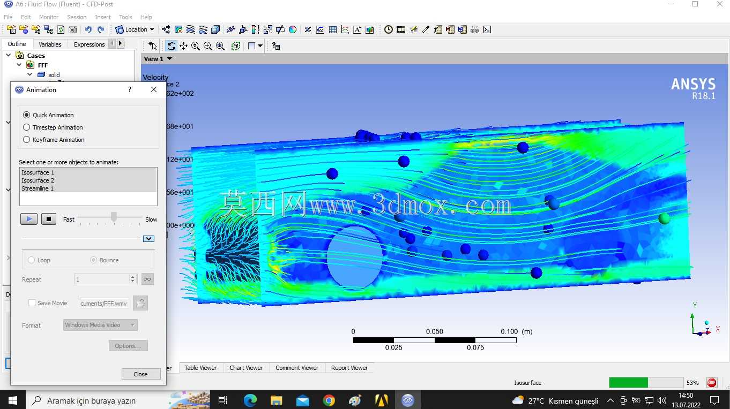
Task: Activate the Probe eyedropper tool
Action: coord(426,29)
